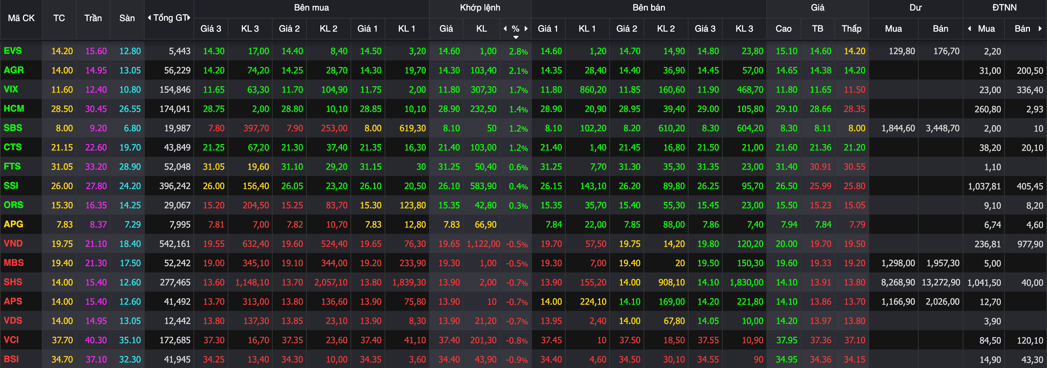Open stock symbol SHS
This screenshot has height=368, width=1047.
point(13,282)
